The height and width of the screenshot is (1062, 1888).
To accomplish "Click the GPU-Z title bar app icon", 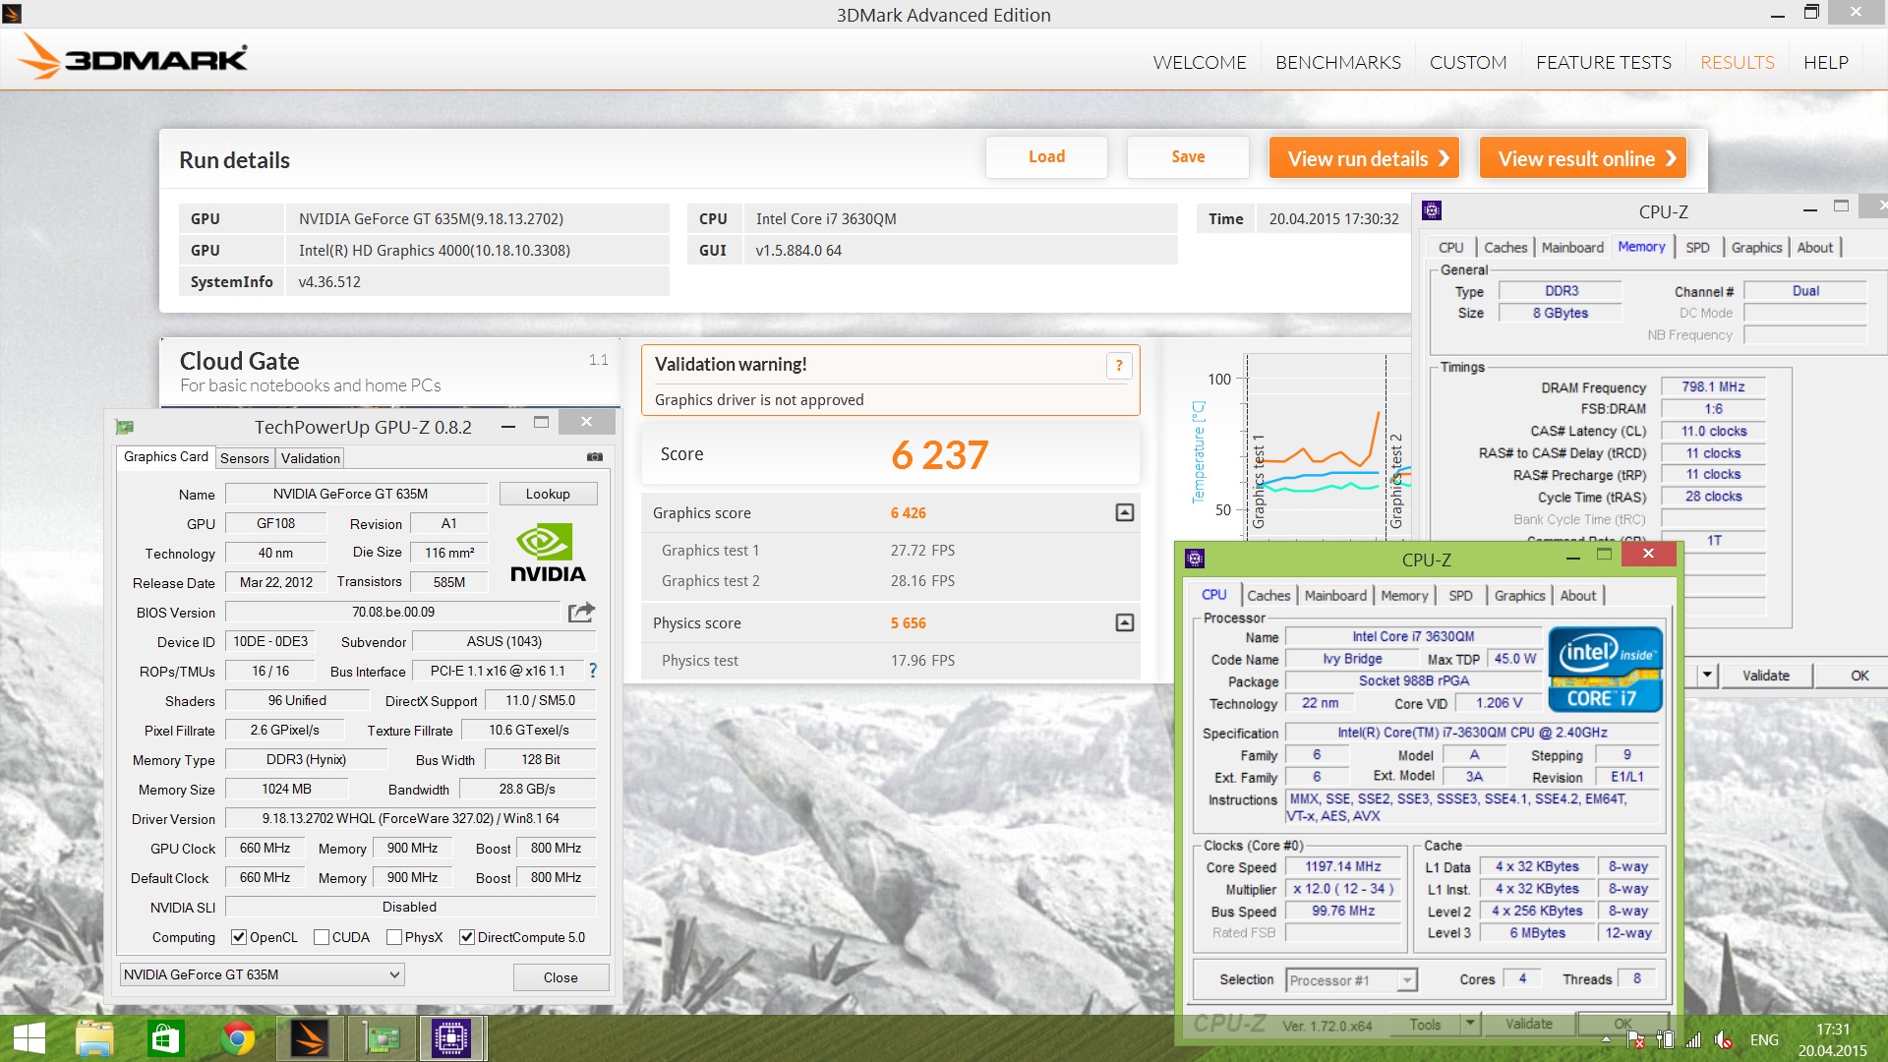I will (x=125, y=427).
